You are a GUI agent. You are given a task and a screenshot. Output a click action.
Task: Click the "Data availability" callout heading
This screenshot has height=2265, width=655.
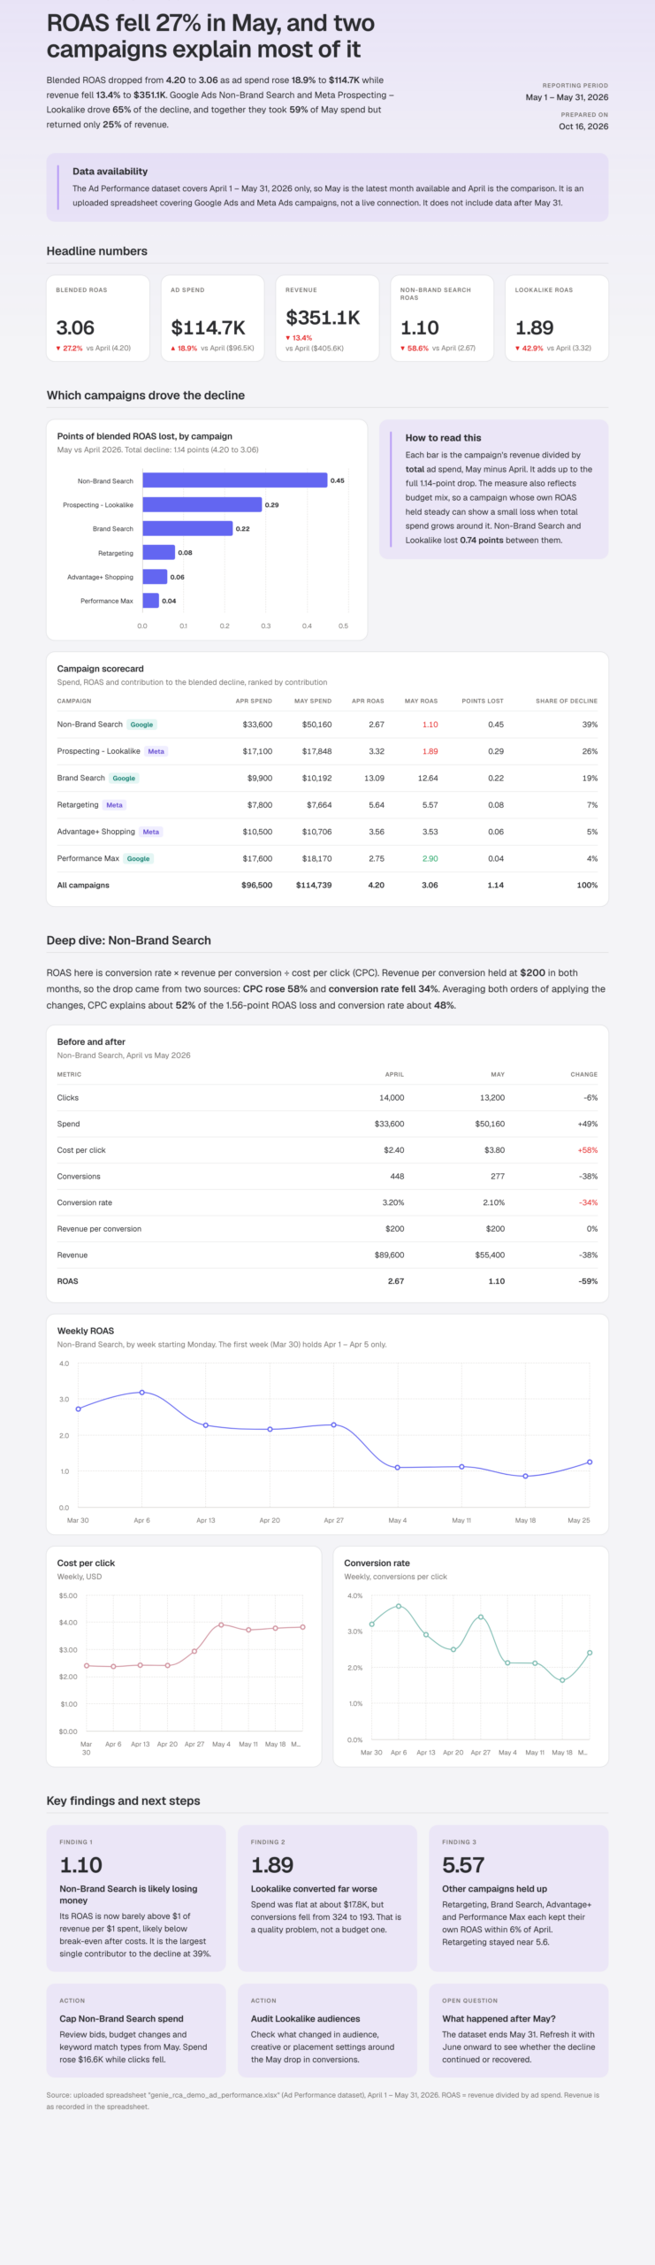[x=110, y=172]
